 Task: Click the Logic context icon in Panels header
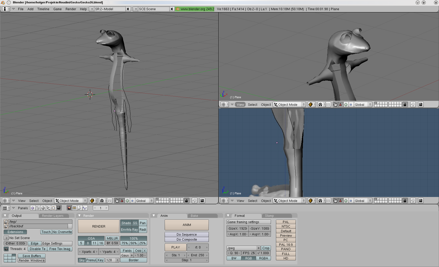click(33, 208)
